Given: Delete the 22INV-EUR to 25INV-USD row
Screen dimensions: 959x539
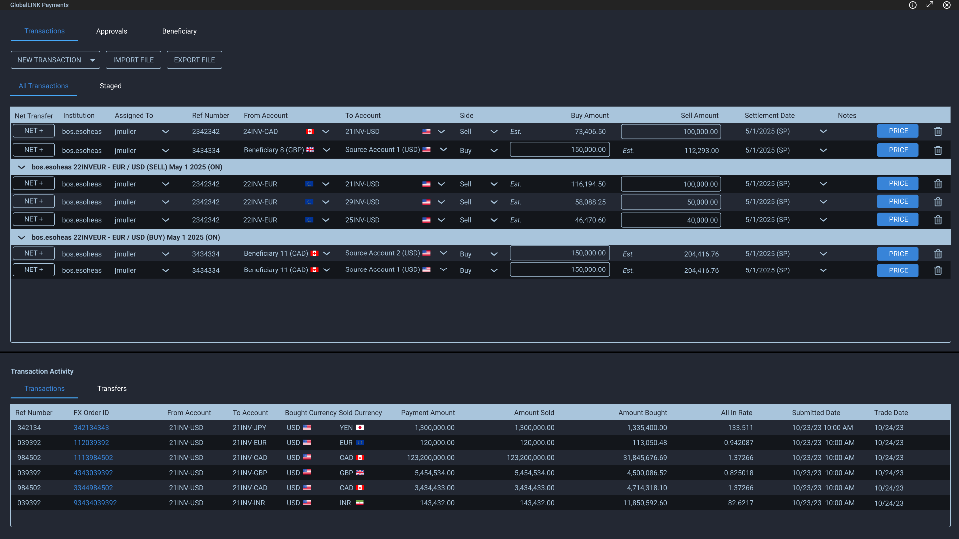Looking at the screenshot, I should (938, 220).
